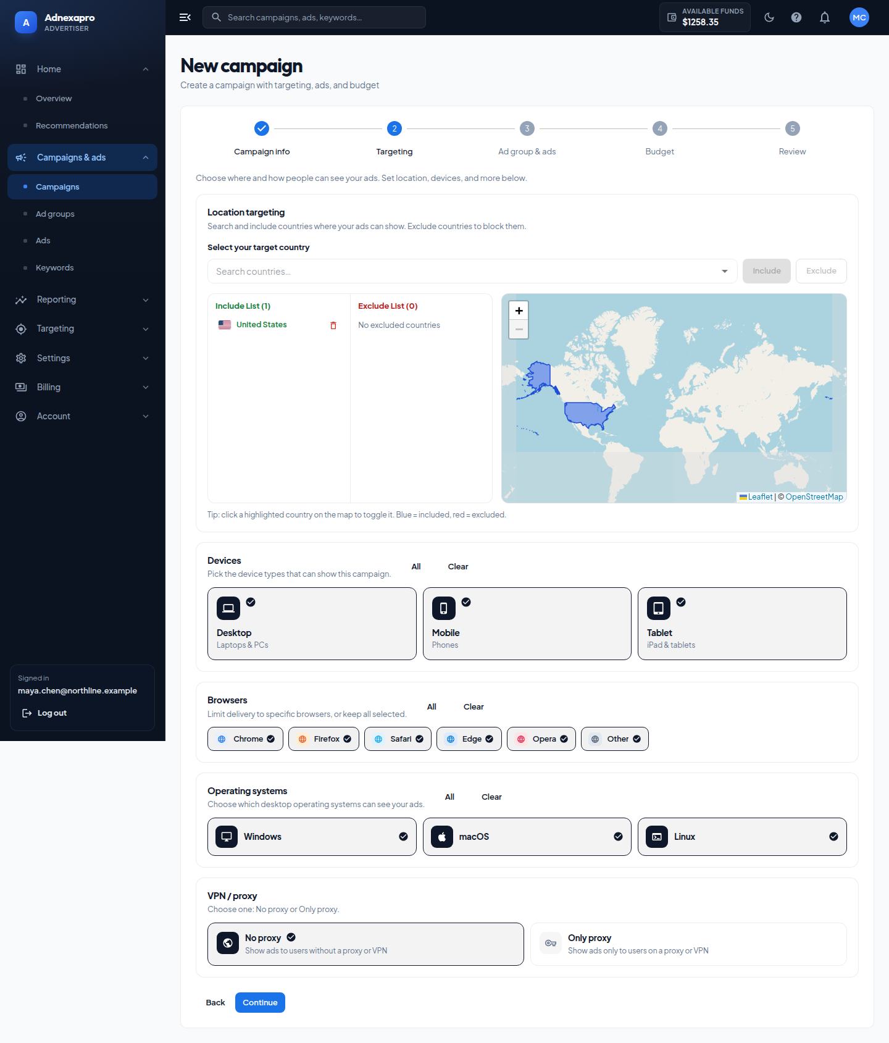
Task: Open the Search countries dropdown arrow
Action: click(x=724, y=271)
